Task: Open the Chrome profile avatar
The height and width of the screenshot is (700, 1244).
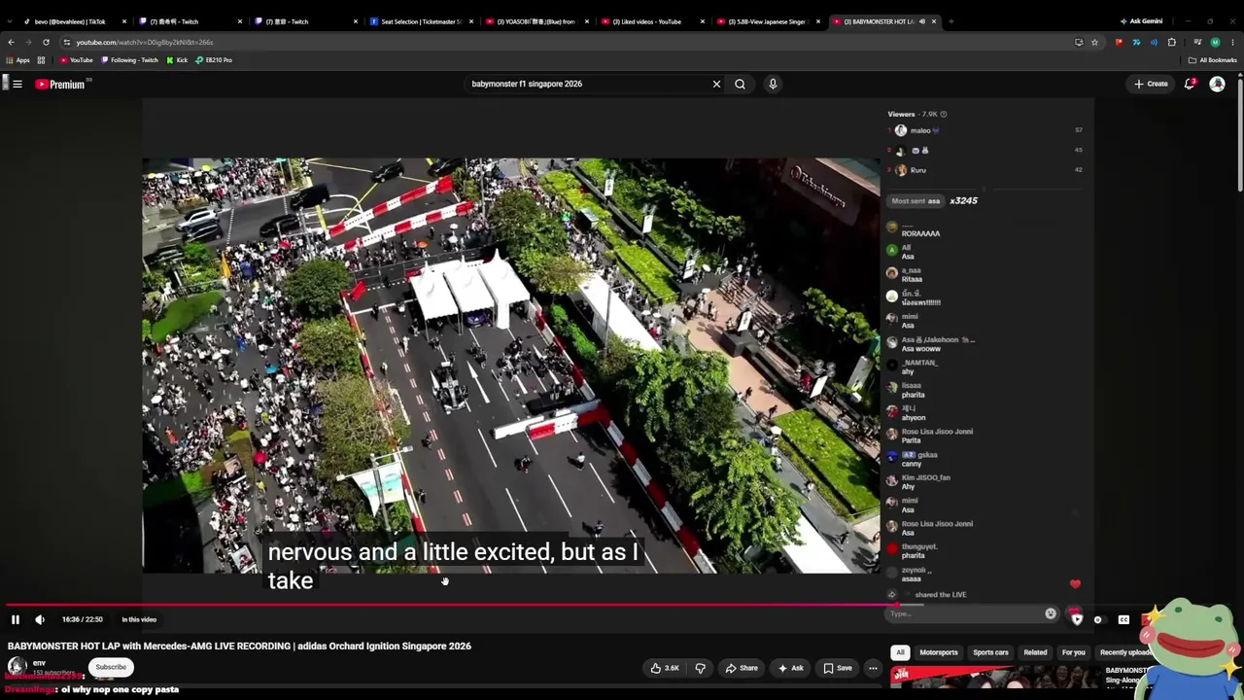Action: tap(1215, 42)
